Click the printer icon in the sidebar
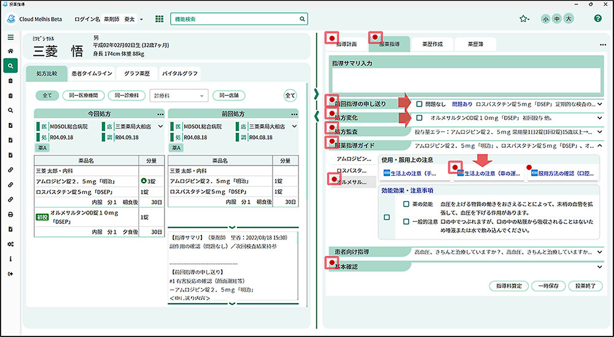614x337 pixels. 10,215
